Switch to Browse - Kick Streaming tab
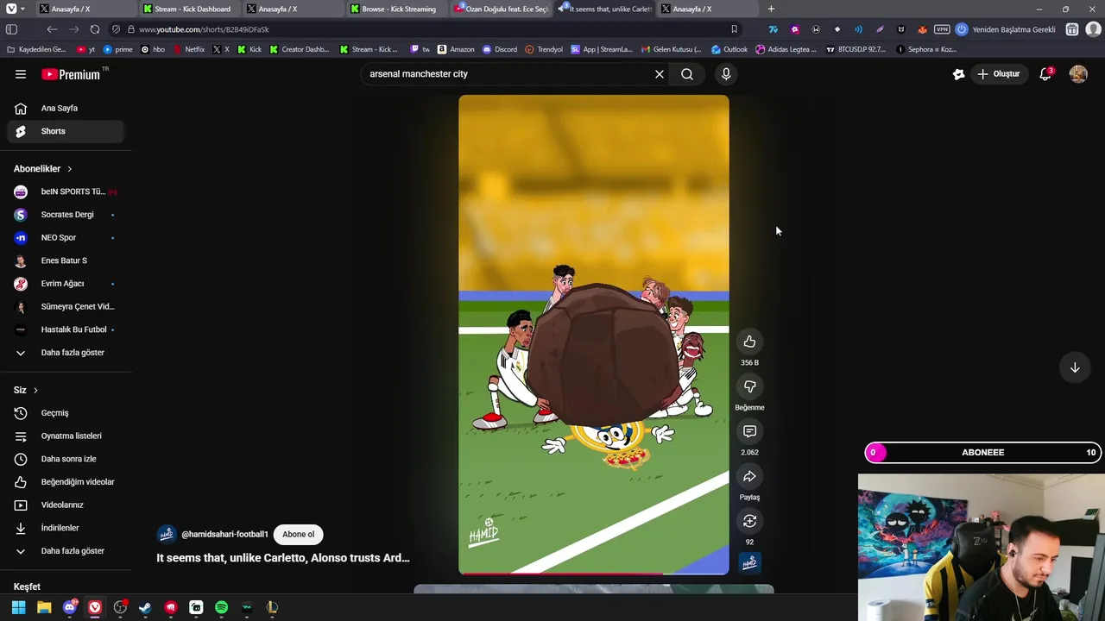This screenshot has height=621, width=1105. (x=395, y=9)
